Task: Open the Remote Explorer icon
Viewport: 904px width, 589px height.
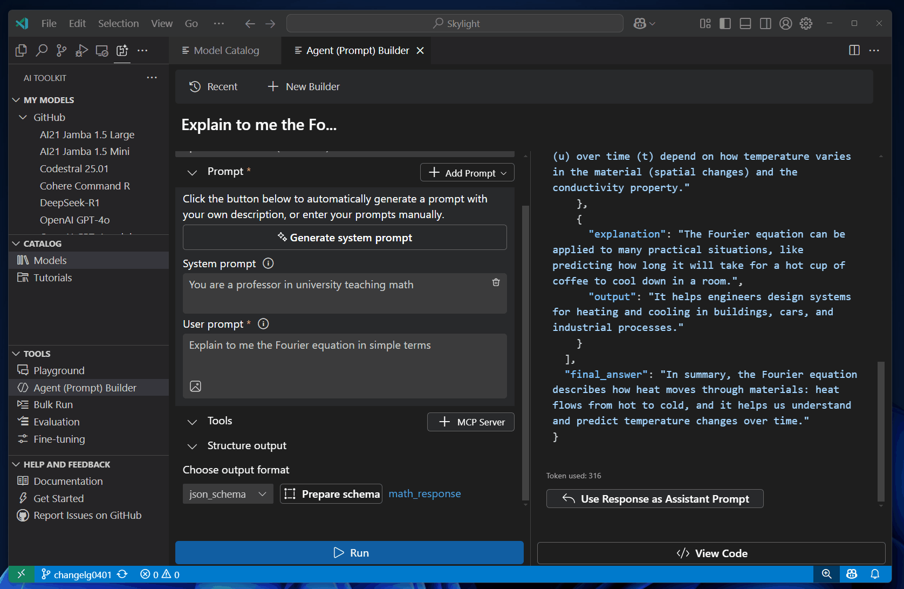Action: pyautogui.click(x=101, y=50)
